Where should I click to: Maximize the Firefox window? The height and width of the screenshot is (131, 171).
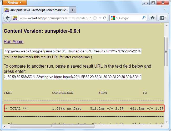153,3
